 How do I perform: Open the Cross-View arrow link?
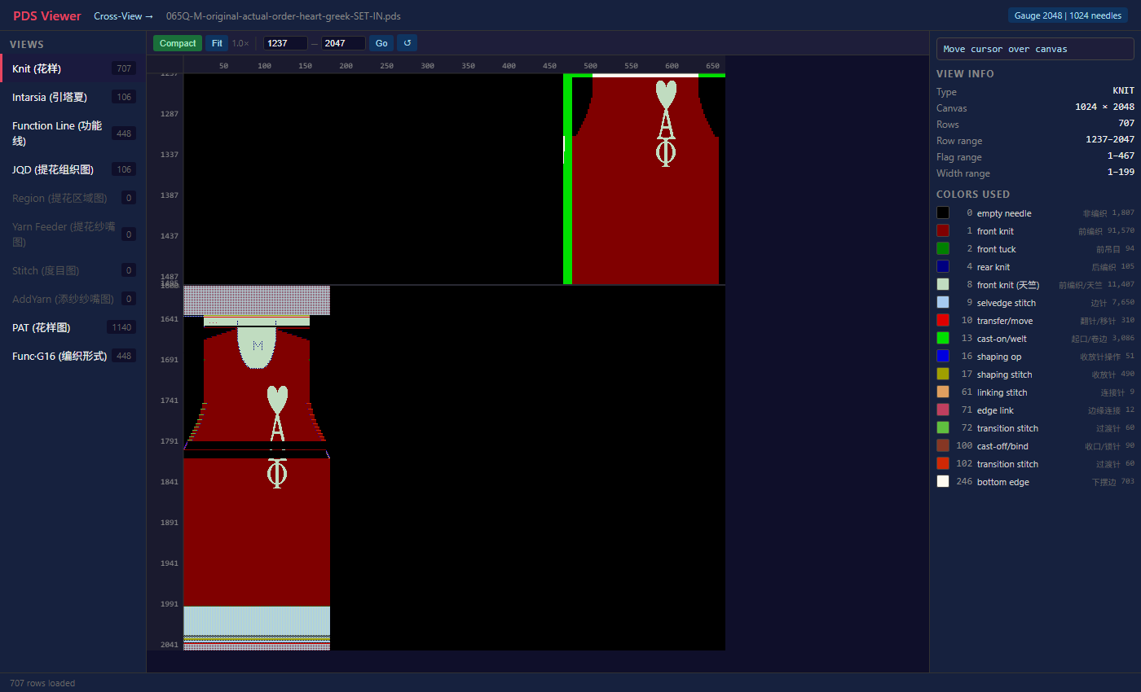tap(123, 16)
